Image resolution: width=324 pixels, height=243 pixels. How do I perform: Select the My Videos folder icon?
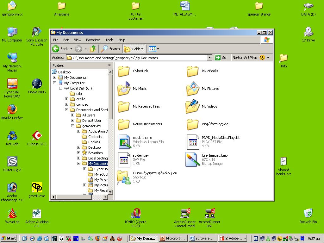pos(192,106)
